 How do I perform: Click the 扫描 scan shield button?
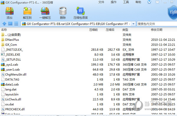click(172, 13)
